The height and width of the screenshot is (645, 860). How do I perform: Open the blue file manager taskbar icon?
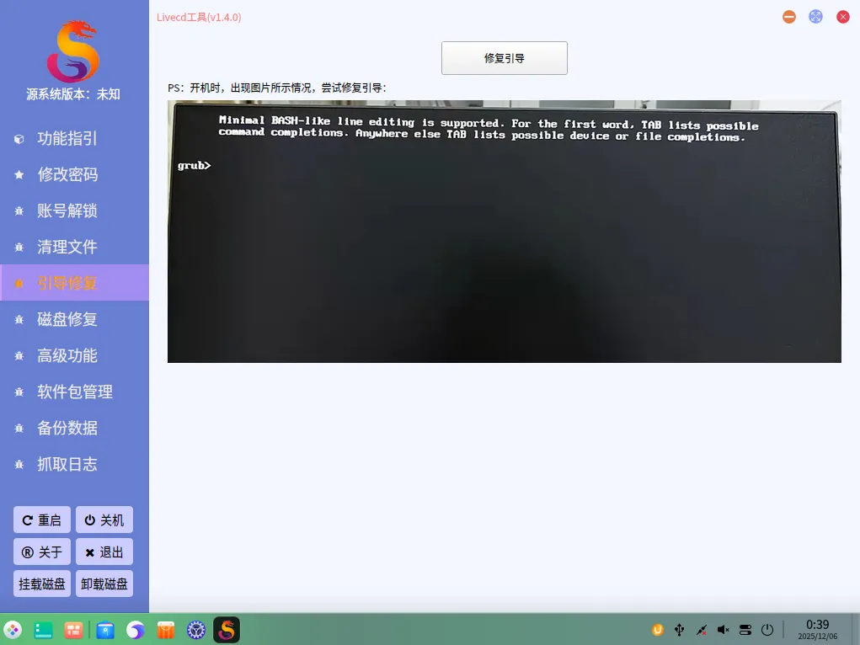[x=104, y=629]
